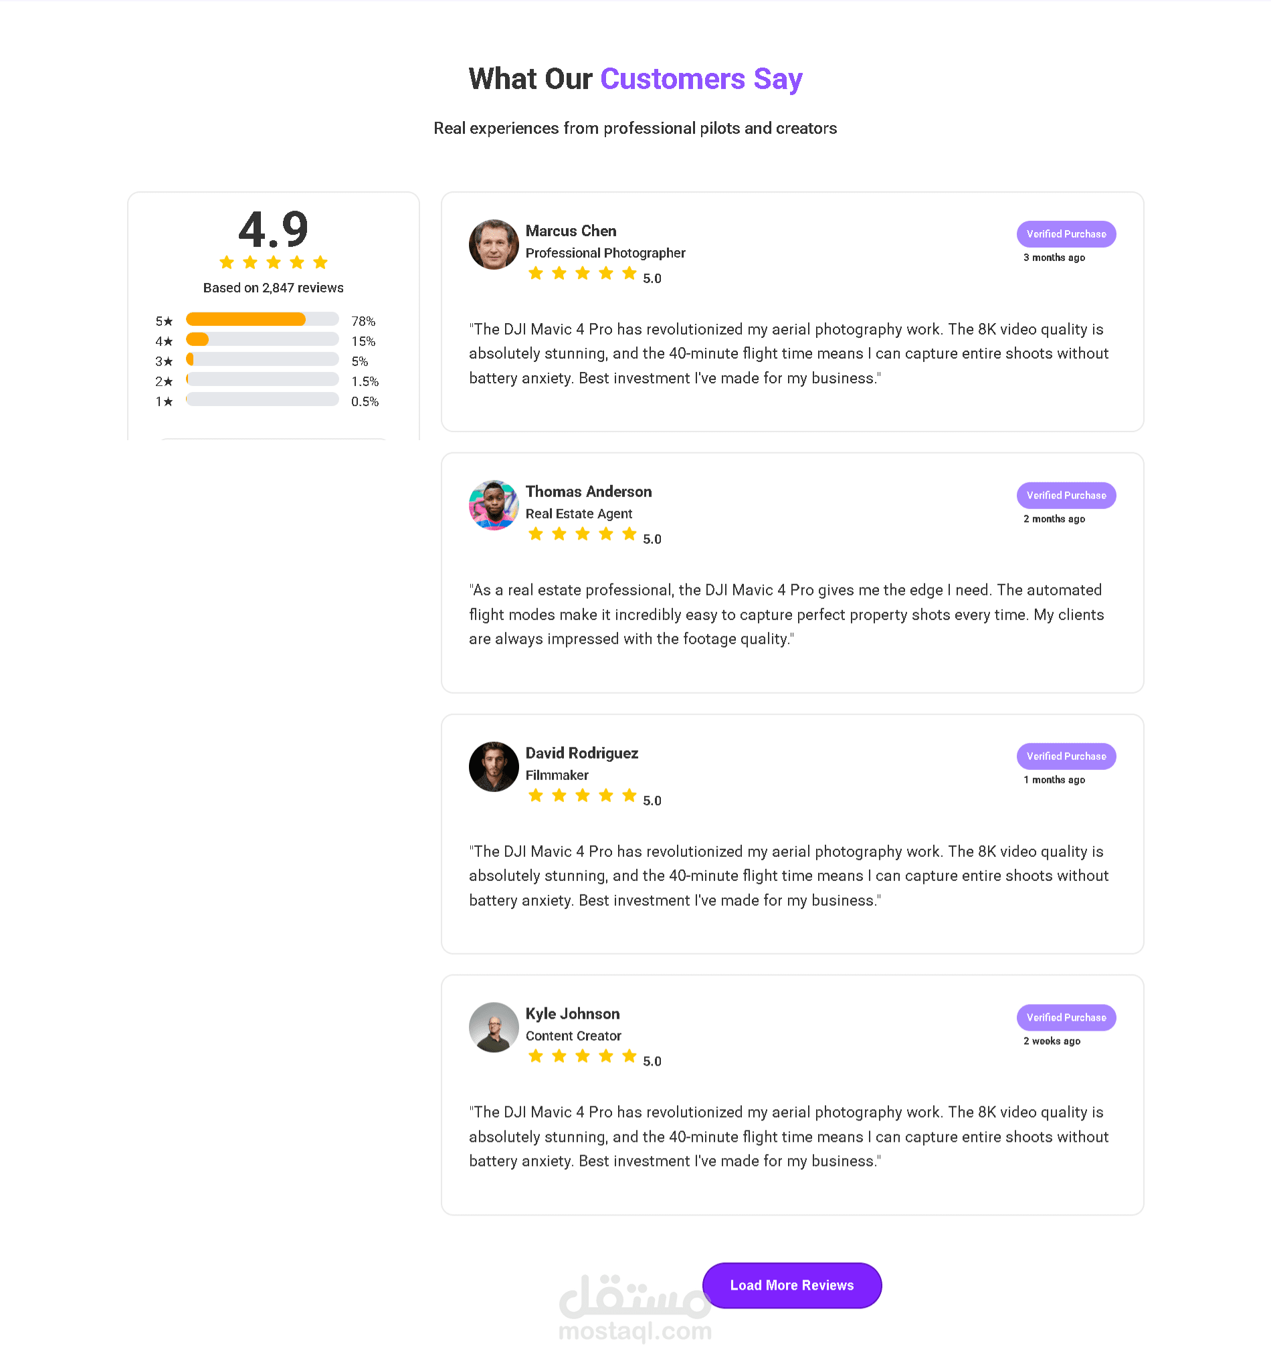This screenshot has height=1372, width=1271.
Task: Click the last star in Thomas Anderson's rating
Action: [x=629, y=534]
